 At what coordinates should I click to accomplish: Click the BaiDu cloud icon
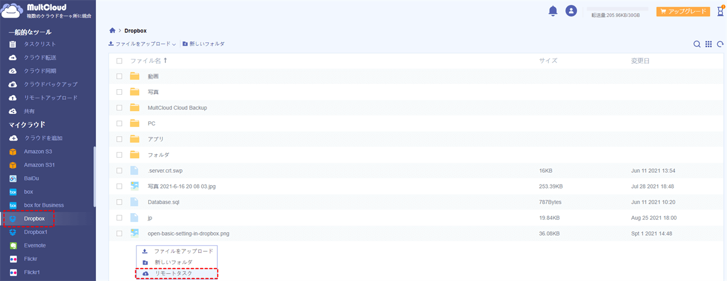point(13,178)
